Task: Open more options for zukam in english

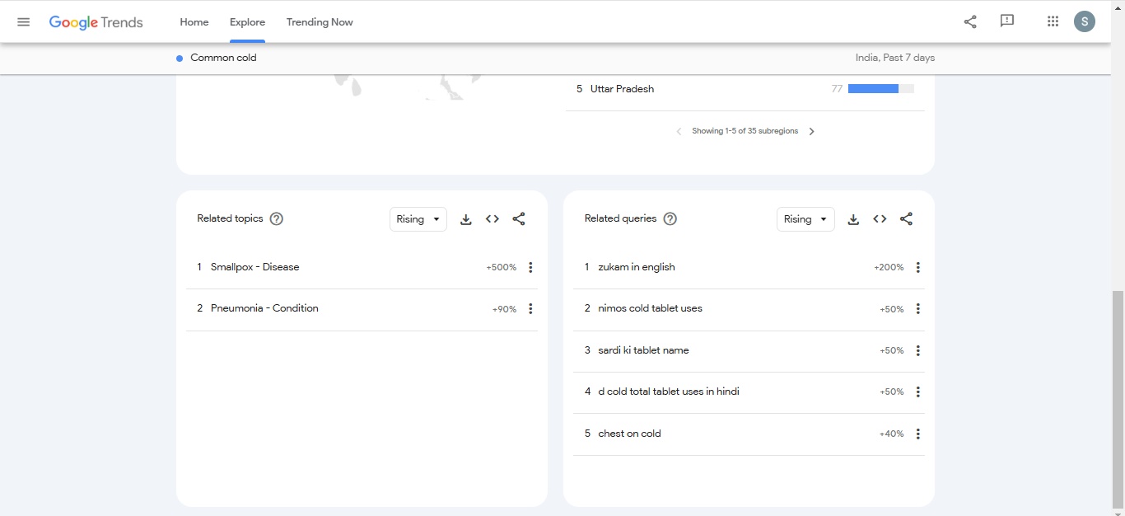Action: coord(917,268)
